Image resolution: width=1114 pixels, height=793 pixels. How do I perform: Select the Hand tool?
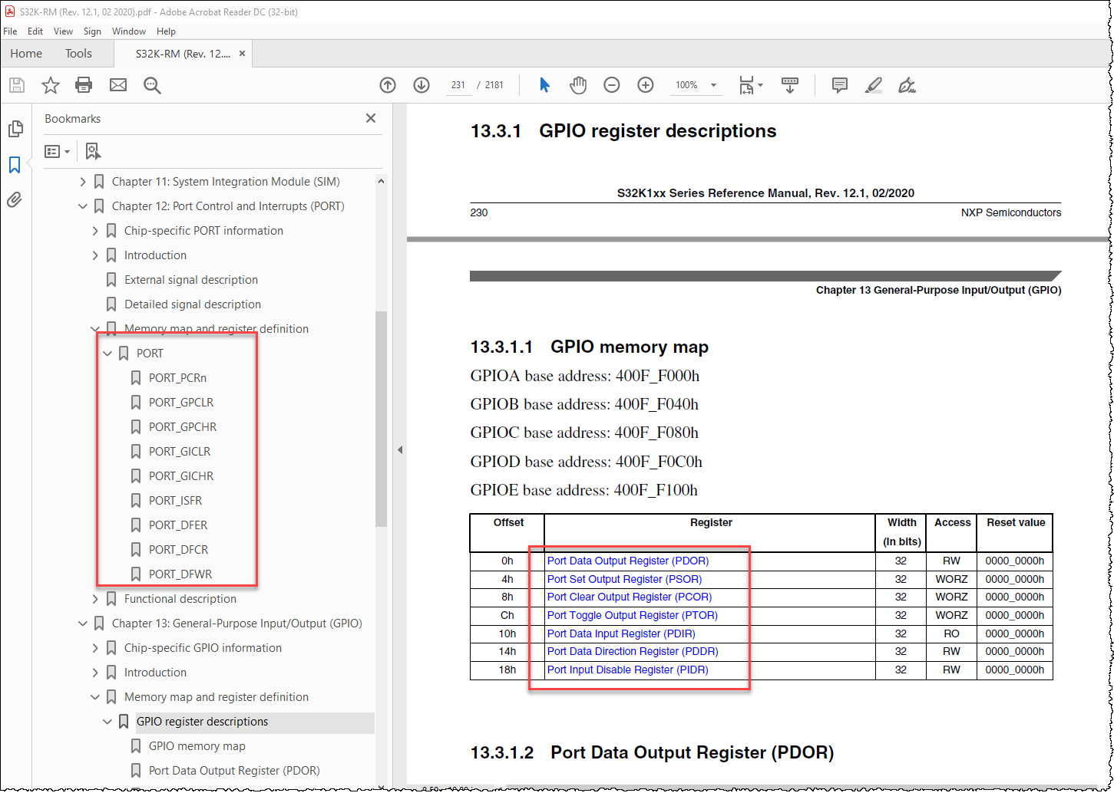pyautogui.click(x=578, y=85)
